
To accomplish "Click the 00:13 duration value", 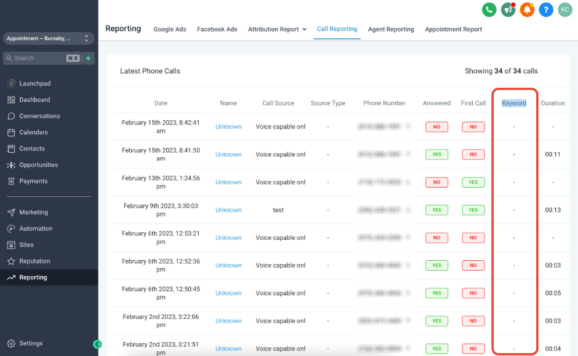I will point(552,210).
